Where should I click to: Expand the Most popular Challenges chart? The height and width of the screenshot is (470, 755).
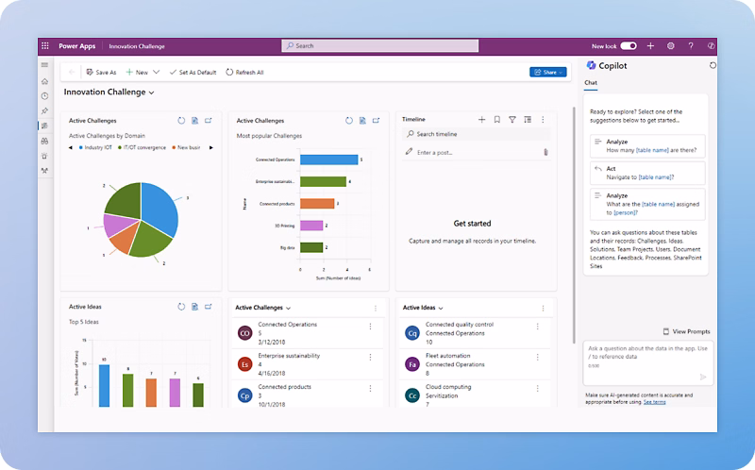tap(376, 121)
